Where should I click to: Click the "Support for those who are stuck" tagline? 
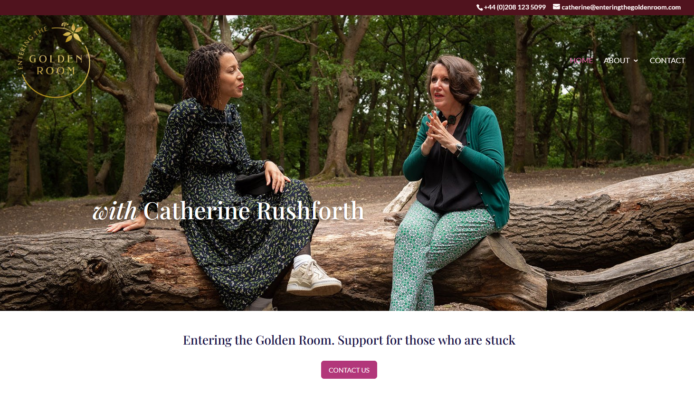point(427,340)
